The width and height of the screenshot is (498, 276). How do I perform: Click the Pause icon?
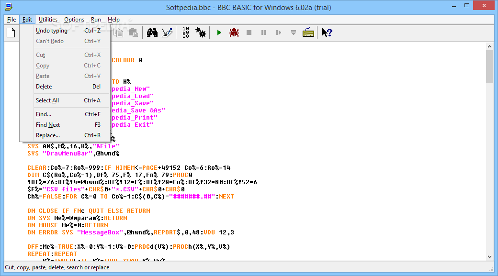(264, 33)
